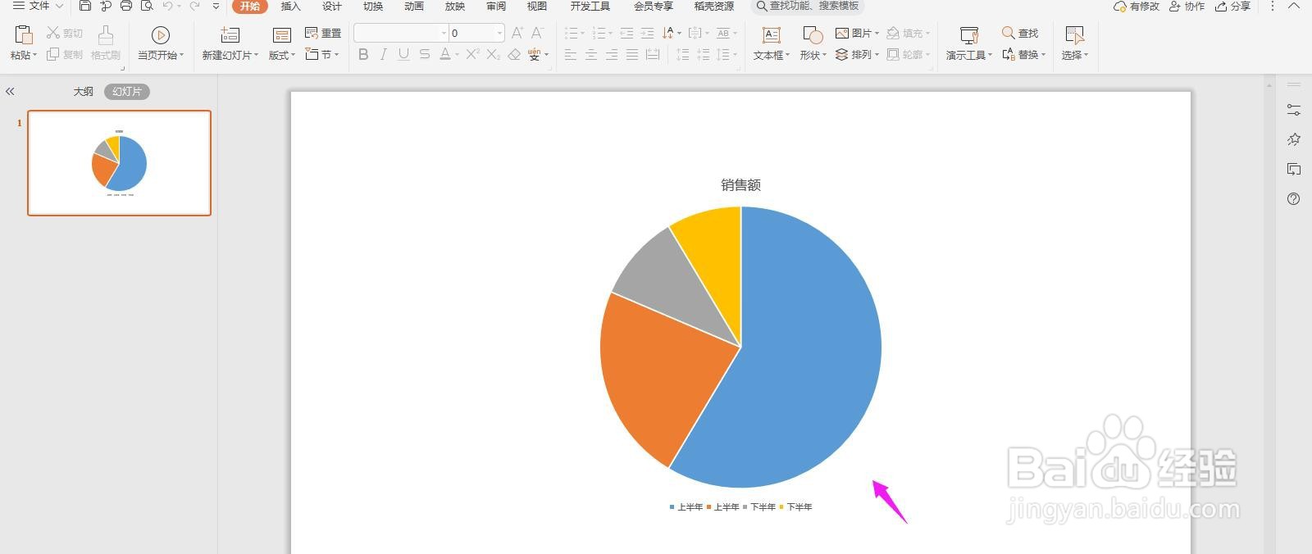Screen dimensions: 1312x554
Task: Click the New Slide (新建幻灯片) icon
Action: click(x=230, y=35)
